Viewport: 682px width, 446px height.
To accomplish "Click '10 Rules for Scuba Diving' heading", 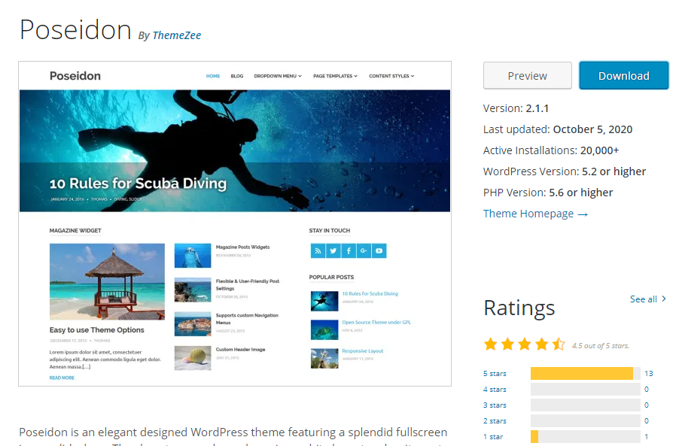I will click(138, 184).
